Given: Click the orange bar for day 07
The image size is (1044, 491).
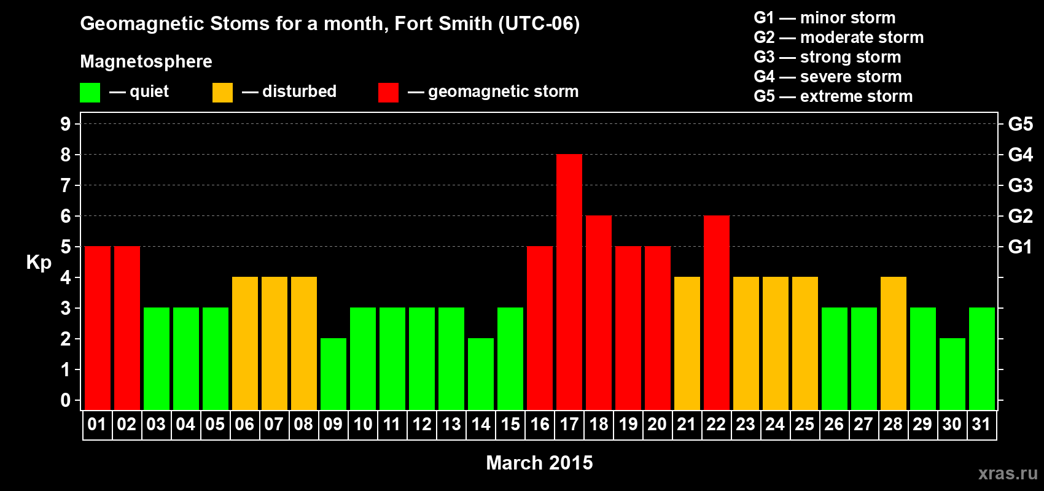Looking at the screenshot, I should [275, 343].
